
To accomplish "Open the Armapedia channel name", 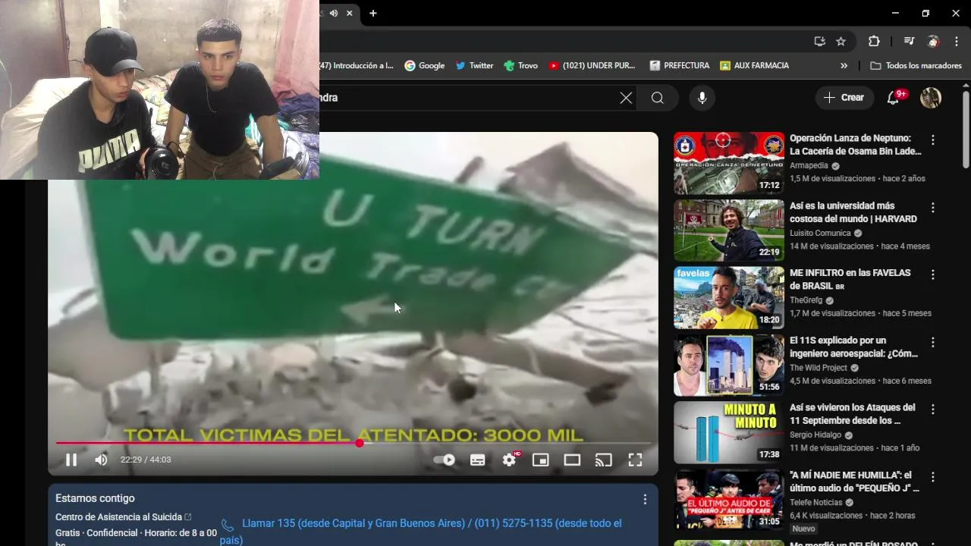I will tap(809, 166).
